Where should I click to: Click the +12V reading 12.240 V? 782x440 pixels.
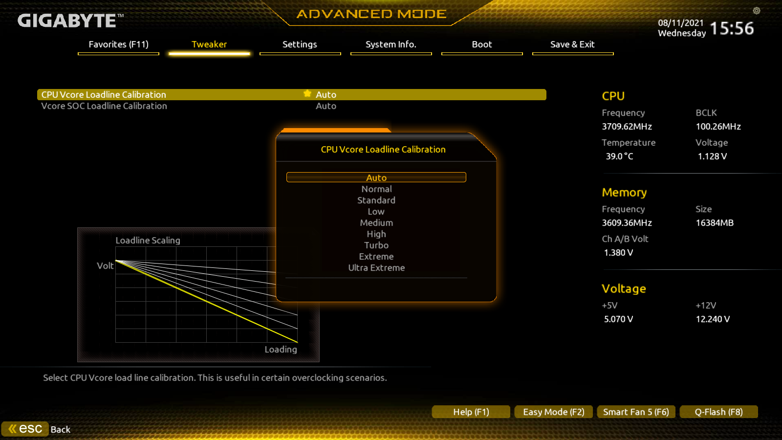pyautogui.click(x=713, y=319)
